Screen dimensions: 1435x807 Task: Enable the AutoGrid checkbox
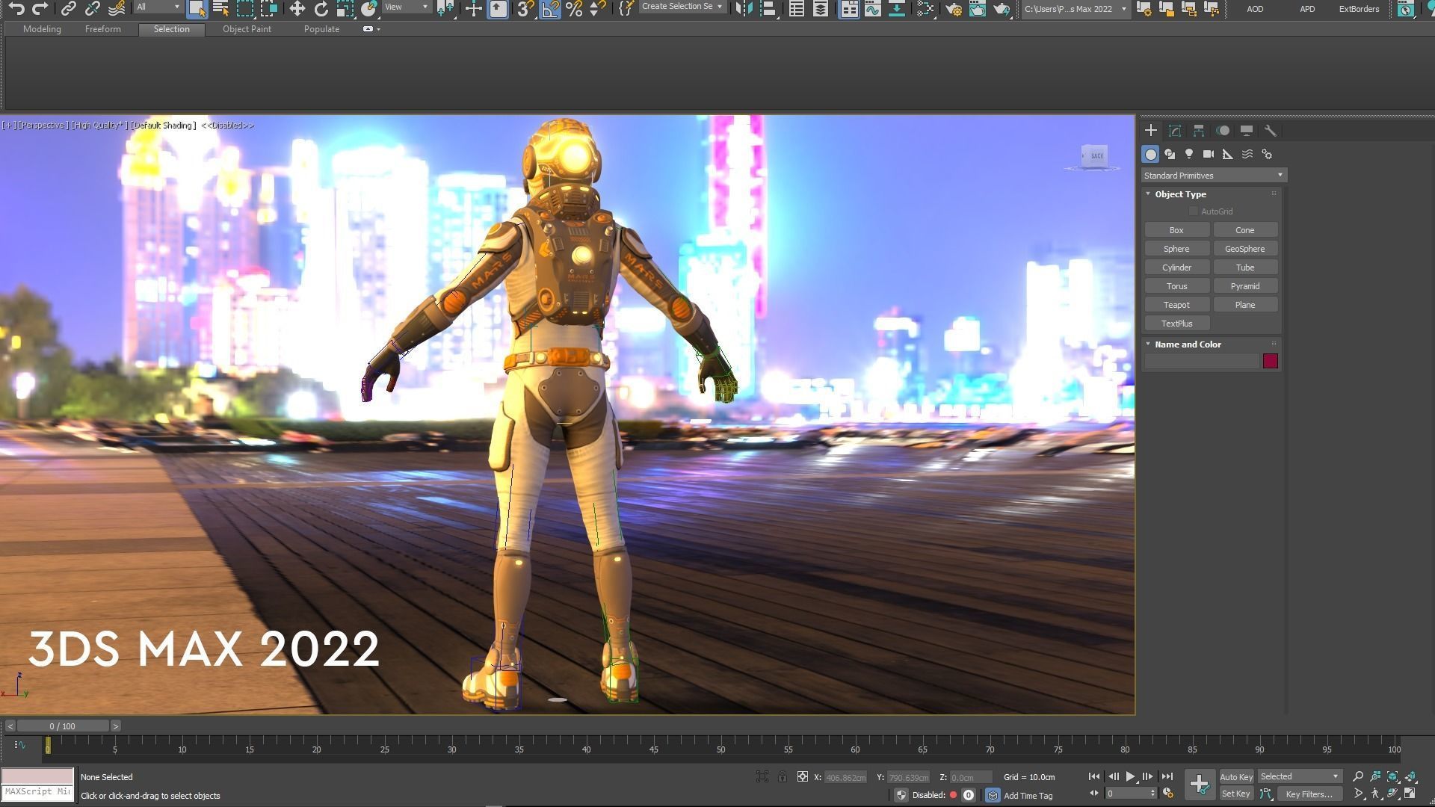pyautogui.click(x=1194, y=211)
